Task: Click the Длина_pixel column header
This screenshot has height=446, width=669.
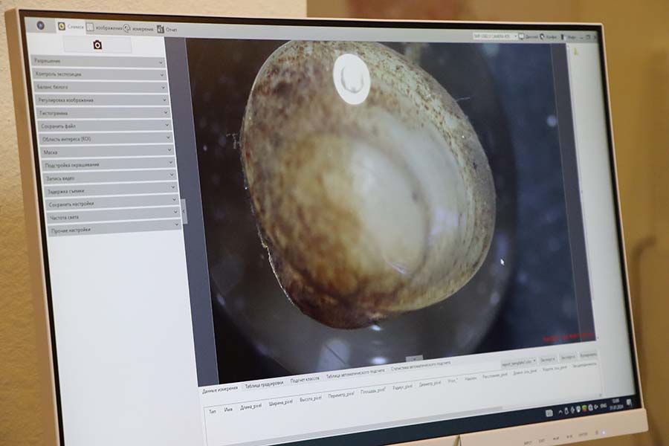Action: point(251,407)
